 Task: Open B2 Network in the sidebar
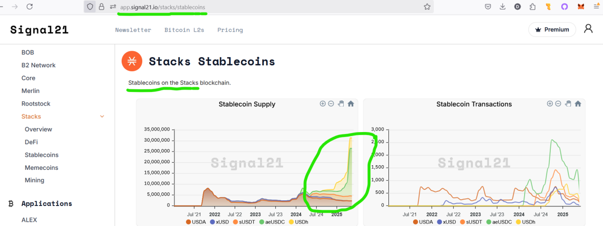coord(39,65)
